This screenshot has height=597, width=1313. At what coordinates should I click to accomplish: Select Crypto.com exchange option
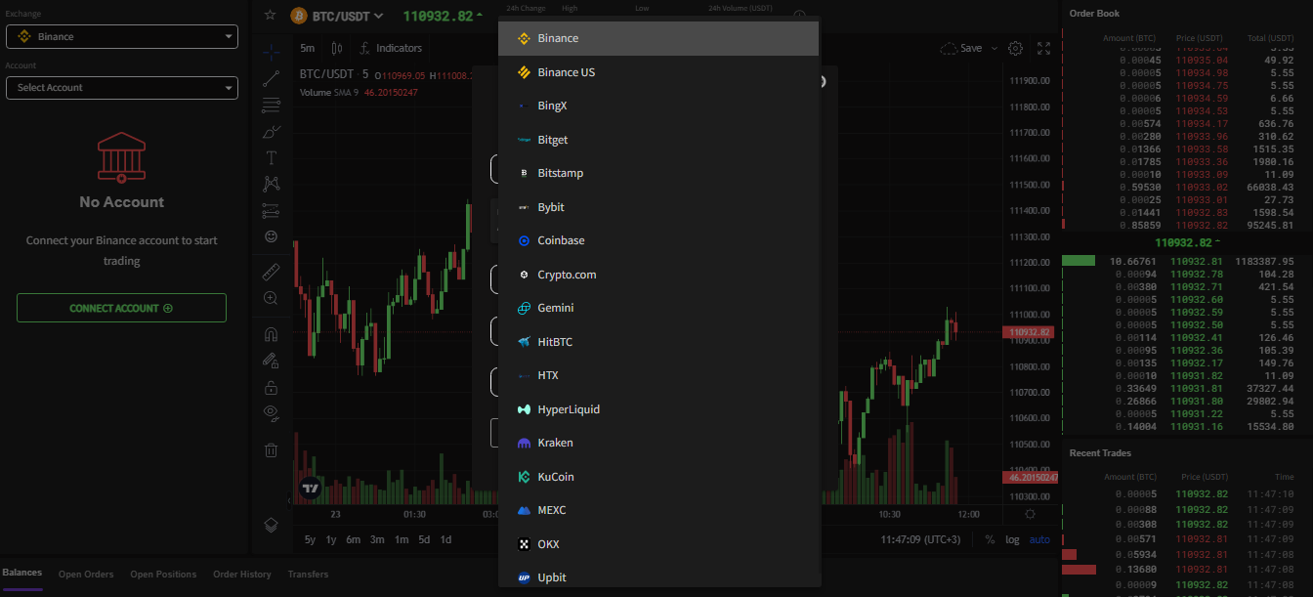(x=658, y=275)
